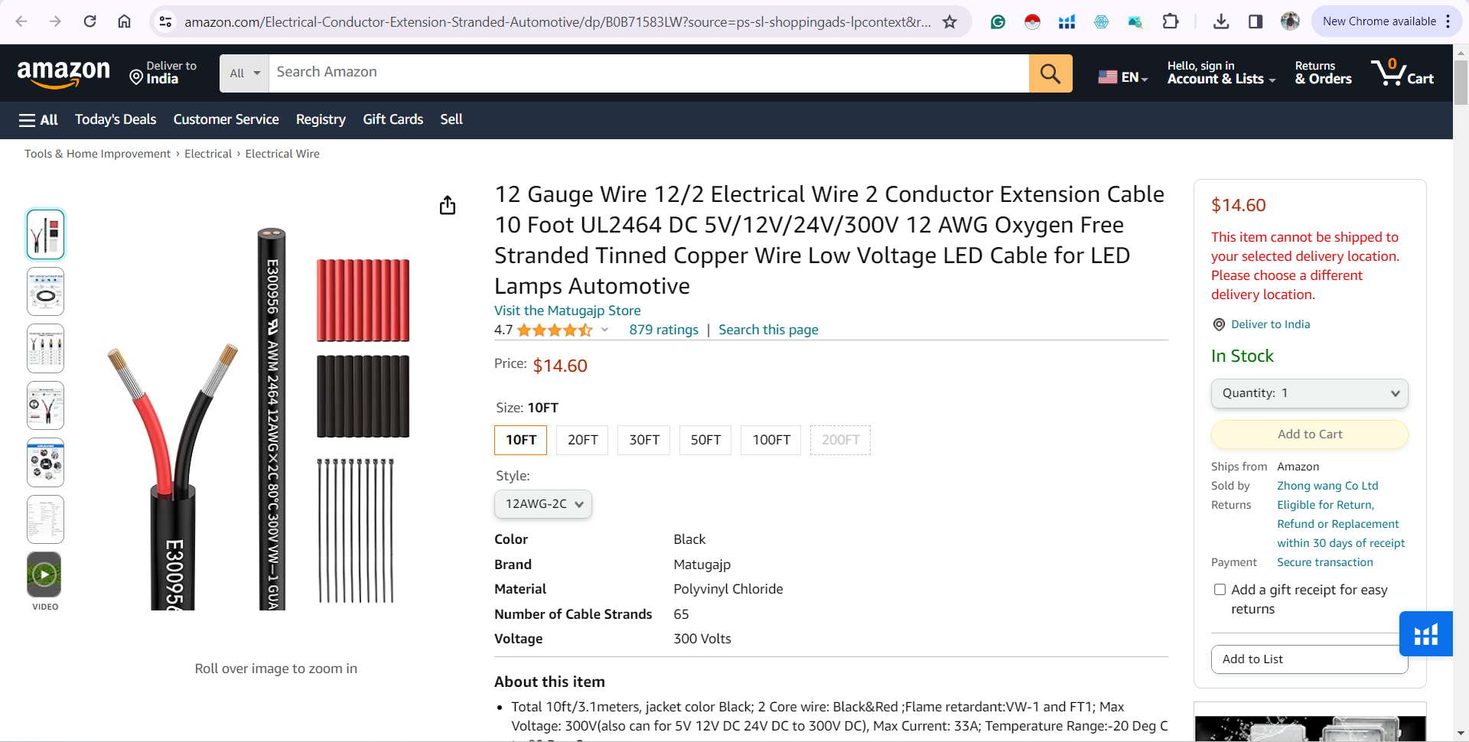This screenshot has width=1469, height=742.
Task: Open the Quantity dropdown
Action: coord(1309,393)
